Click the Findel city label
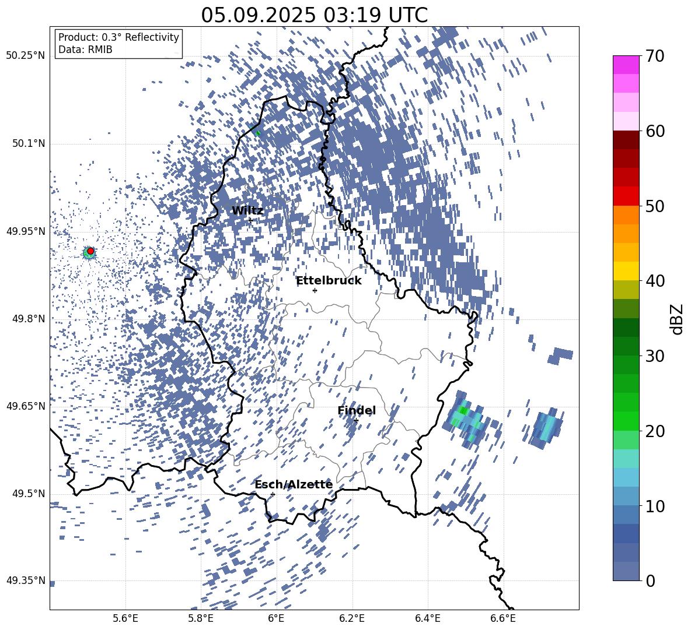This screenshot has height=630, width=691. [x=357, y=410]
